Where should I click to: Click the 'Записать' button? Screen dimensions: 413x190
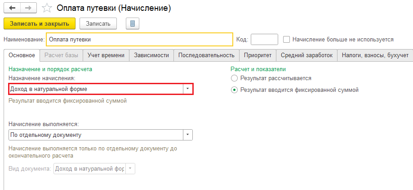[x=98, y=23]
